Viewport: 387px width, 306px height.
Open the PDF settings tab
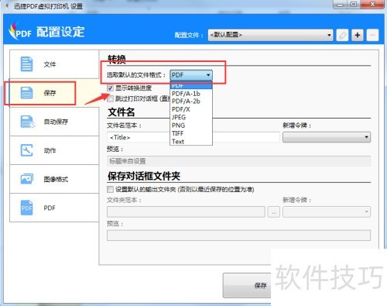click(x=54, y=208)
